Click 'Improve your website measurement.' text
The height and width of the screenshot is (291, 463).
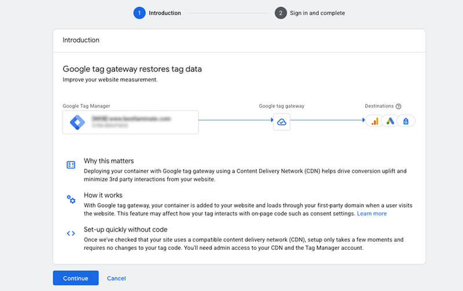coord(110,80)
